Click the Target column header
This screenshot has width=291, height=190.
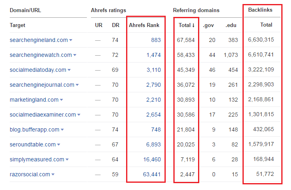17,25
